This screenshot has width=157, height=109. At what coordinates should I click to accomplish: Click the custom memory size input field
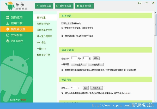point(74,88)
